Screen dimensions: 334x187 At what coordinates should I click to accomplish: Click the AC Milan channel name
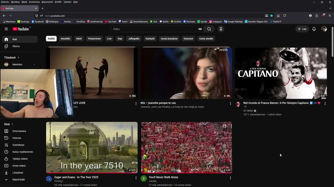tap(248, 111)
